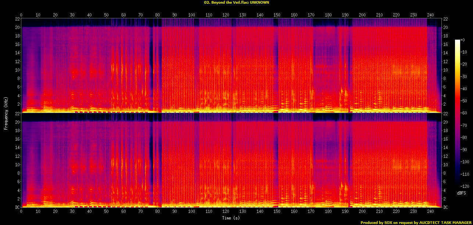The image size is (473, 225).
Task: Select the 200 second mark on the bottom time axis
Action: click(x=362, y=212)
